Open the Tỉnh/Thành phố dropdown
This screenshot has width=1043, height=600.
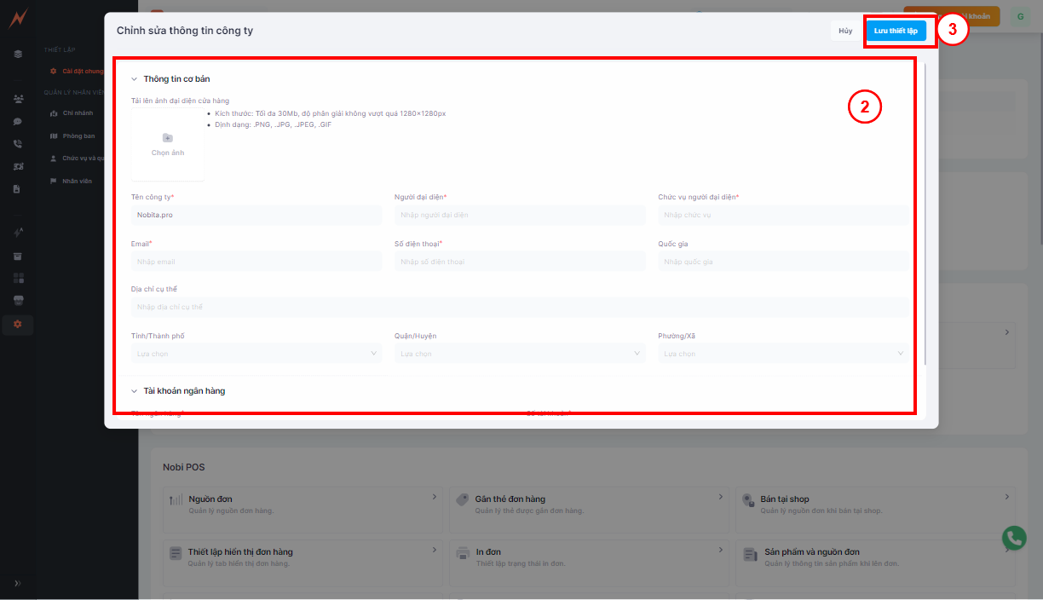pyautogui.click(x=256, y=354)
